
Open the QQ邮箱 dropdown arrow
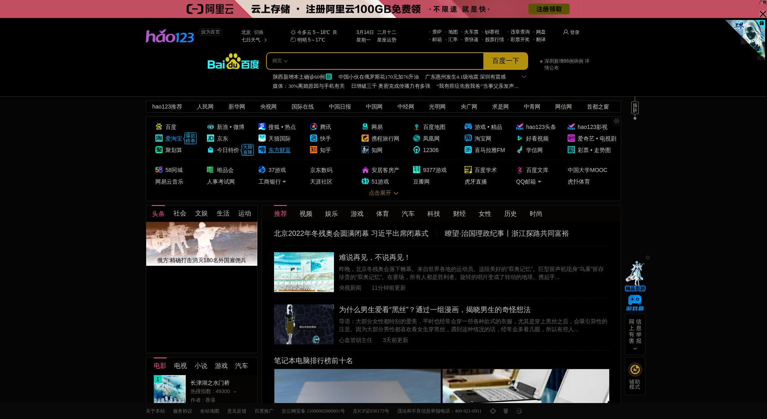click(x=539, y=182)
